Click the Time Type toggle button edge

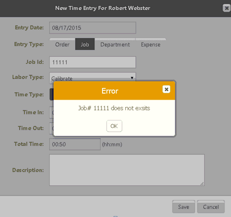point(51,95)
